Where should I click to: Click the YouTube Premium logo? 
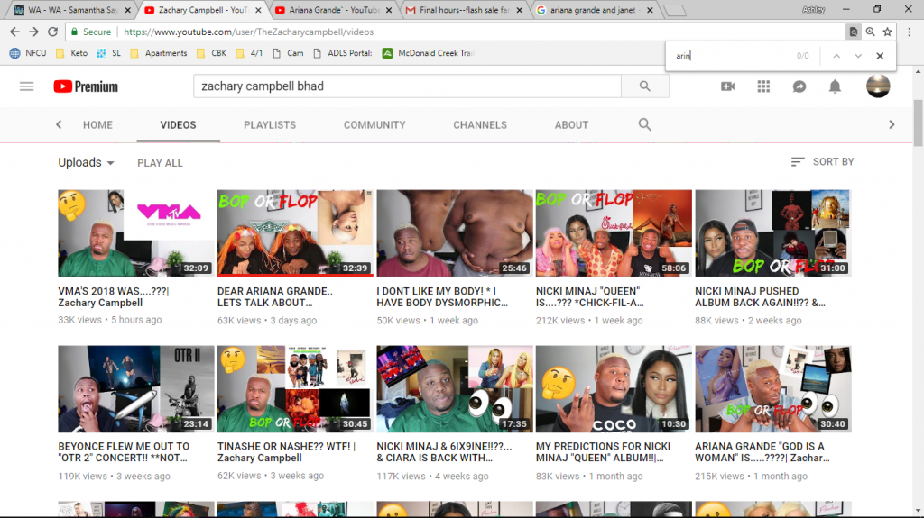tap(86, 86)
